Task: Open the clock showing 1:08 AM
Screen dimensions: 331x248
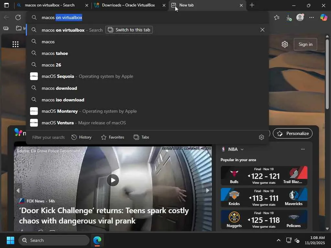Action: coord(315,240)
